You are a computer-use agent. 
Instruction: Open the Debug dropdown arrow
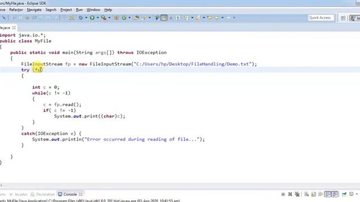coord(86,17)
